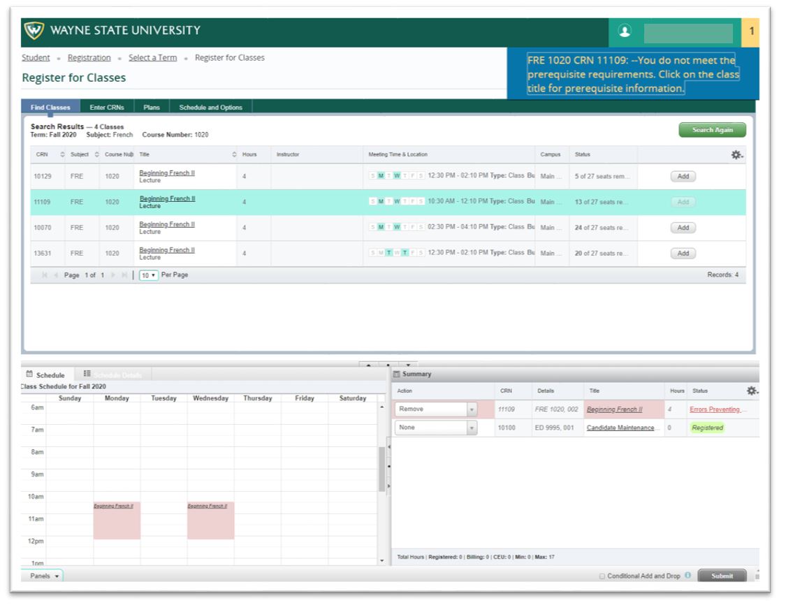786x612 pixels.
Task: Click the Search Again button
Action: [713, 130]
